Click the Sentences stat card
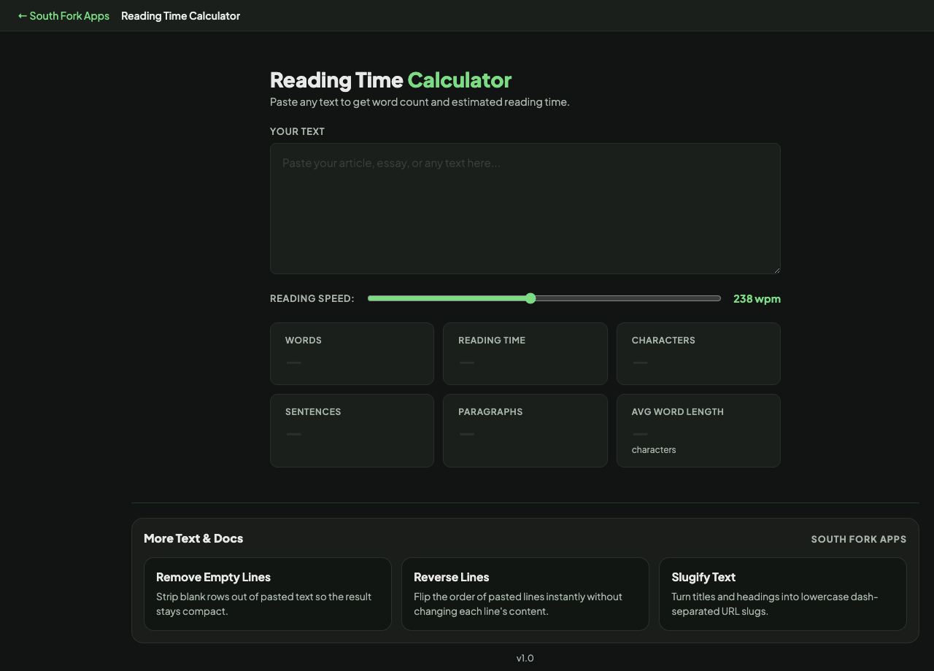Screen dimensions: 934x671 tap(352, 430)
